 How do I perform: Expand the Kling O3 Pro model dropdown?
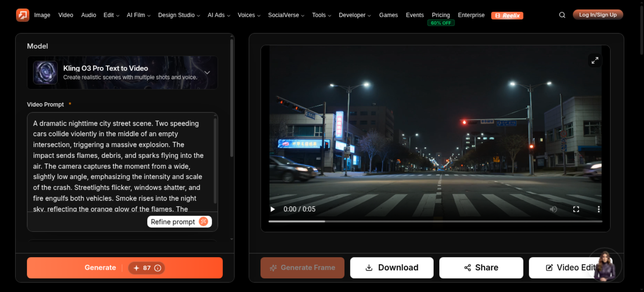click(x=207, y=73)
